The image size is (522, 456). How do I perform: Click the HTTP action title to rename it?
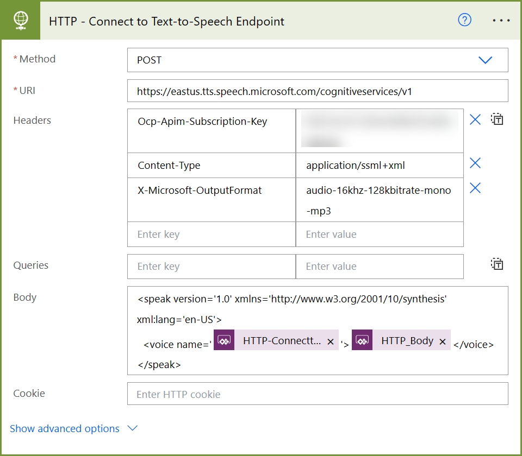(166, 22)
